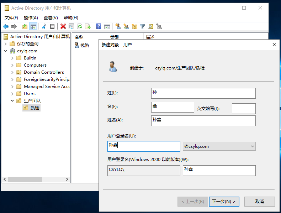Expand the Builtin folder node
This screenshot has width=281, height=213.
pyautogui.click(x=12, y=58)
